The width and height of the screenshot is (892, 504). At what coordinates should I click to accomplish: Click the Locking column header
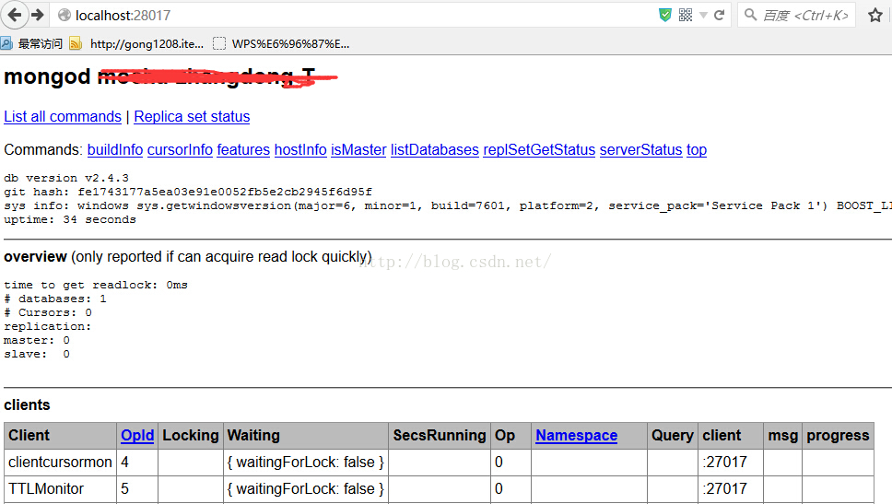pyautogui.click(x=191, y=435)
